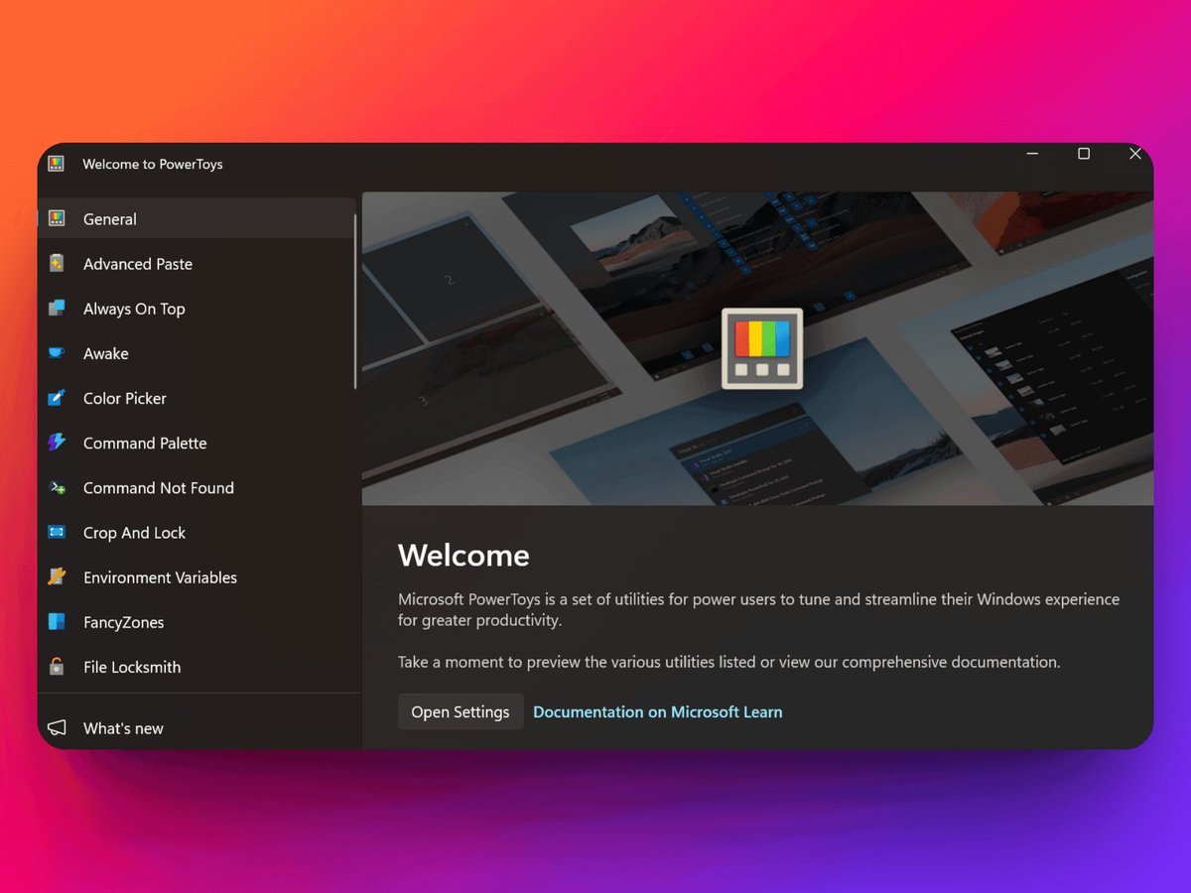This screenshot has height=893, width=1191.
Task: Open Environment Variables page
Action: (197, 577)
